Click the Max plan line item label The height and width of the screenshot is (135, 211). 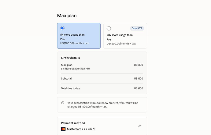tap(67, 65)
